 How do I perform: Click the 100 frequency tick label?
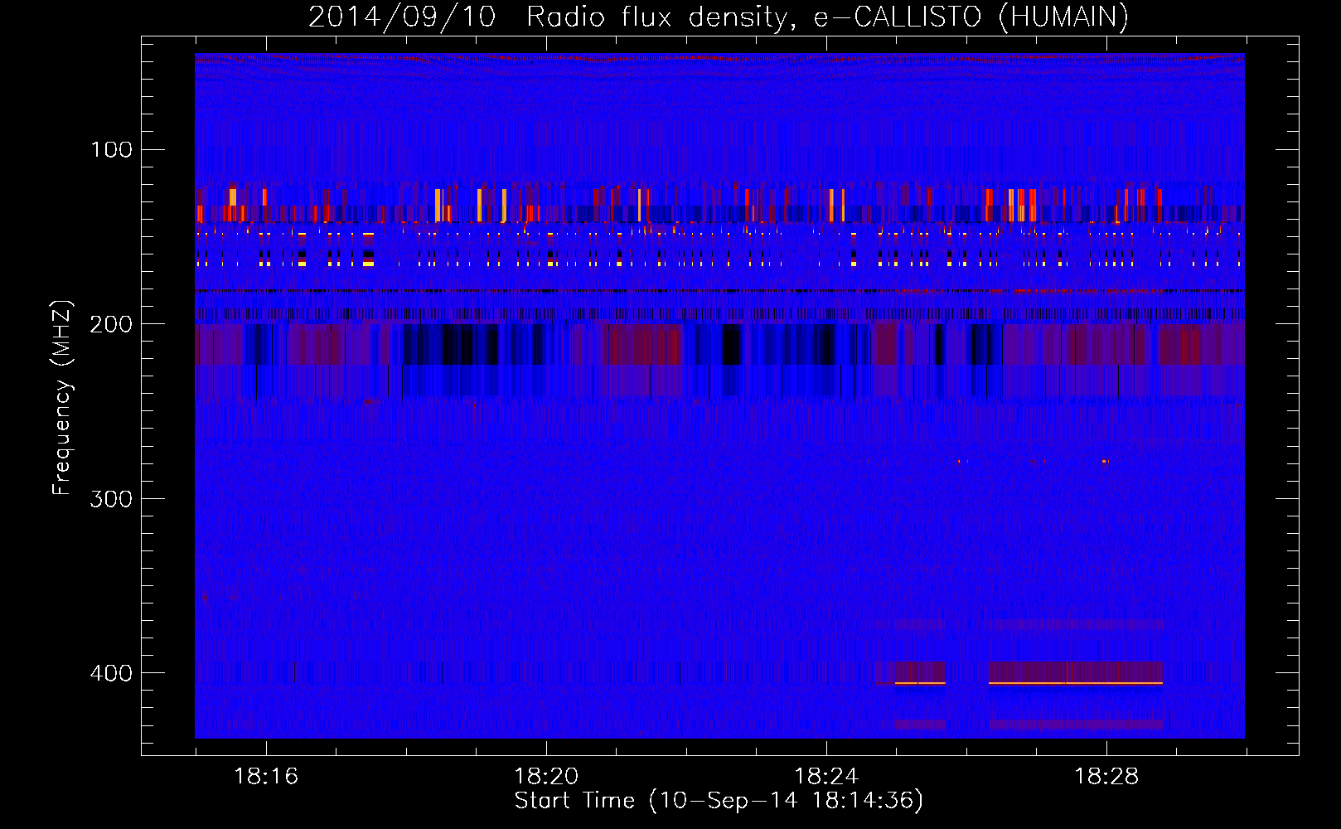pos(112,149)
